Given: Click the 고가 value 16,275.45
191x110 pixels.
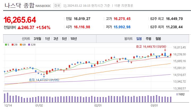Looking at the screenshot, I should (x=122, y=19).
